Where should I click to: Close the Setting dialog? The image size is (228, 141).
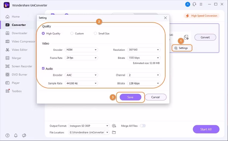(166, 18)
